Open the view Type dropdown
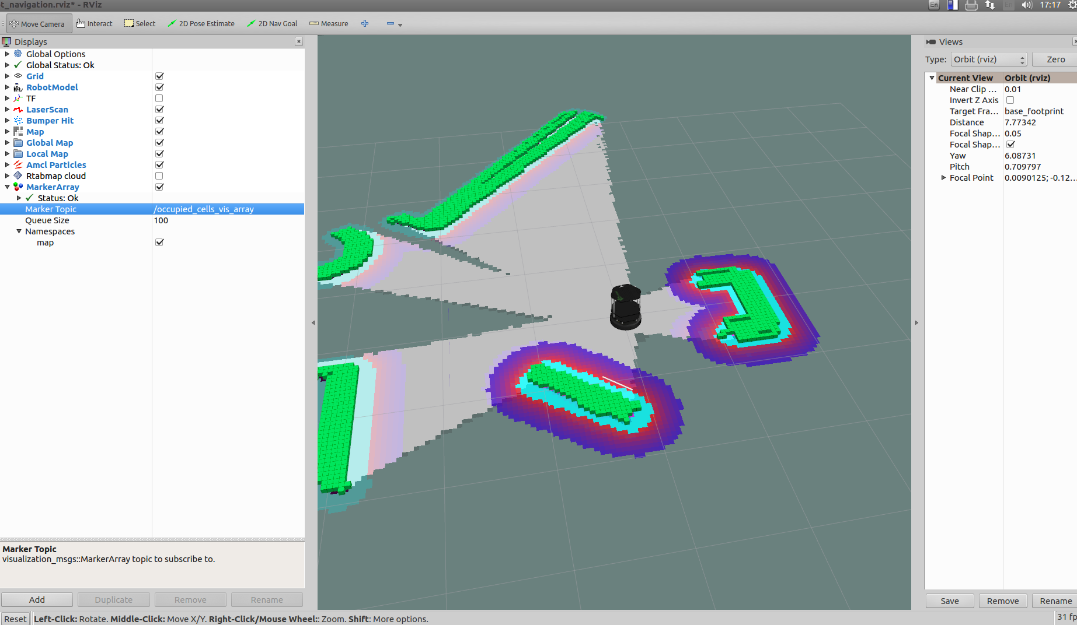1077x625 pixels. pyautogui.click(x=988, y=59)
